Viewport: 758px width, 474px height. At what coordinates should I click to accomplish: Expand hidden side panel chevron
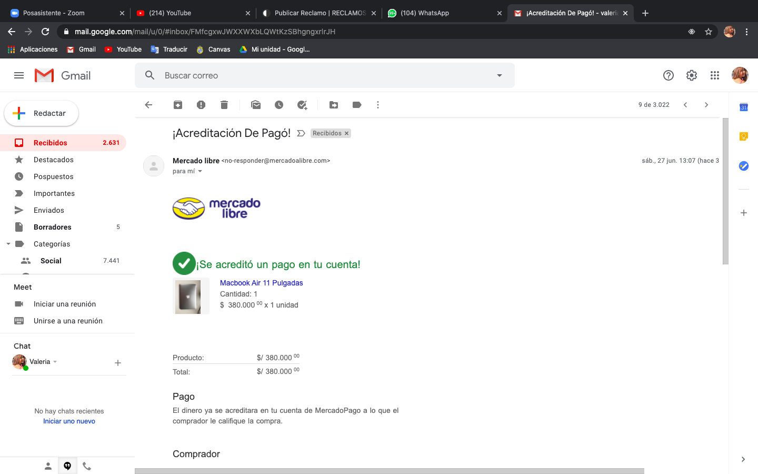click(x=743, y=459)
